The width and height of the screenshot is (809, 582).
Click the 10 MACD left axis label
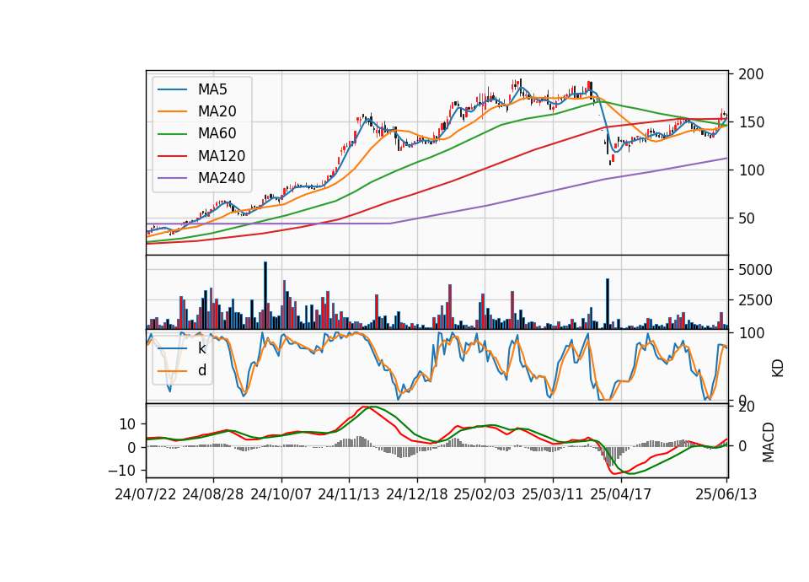(127, 424)
